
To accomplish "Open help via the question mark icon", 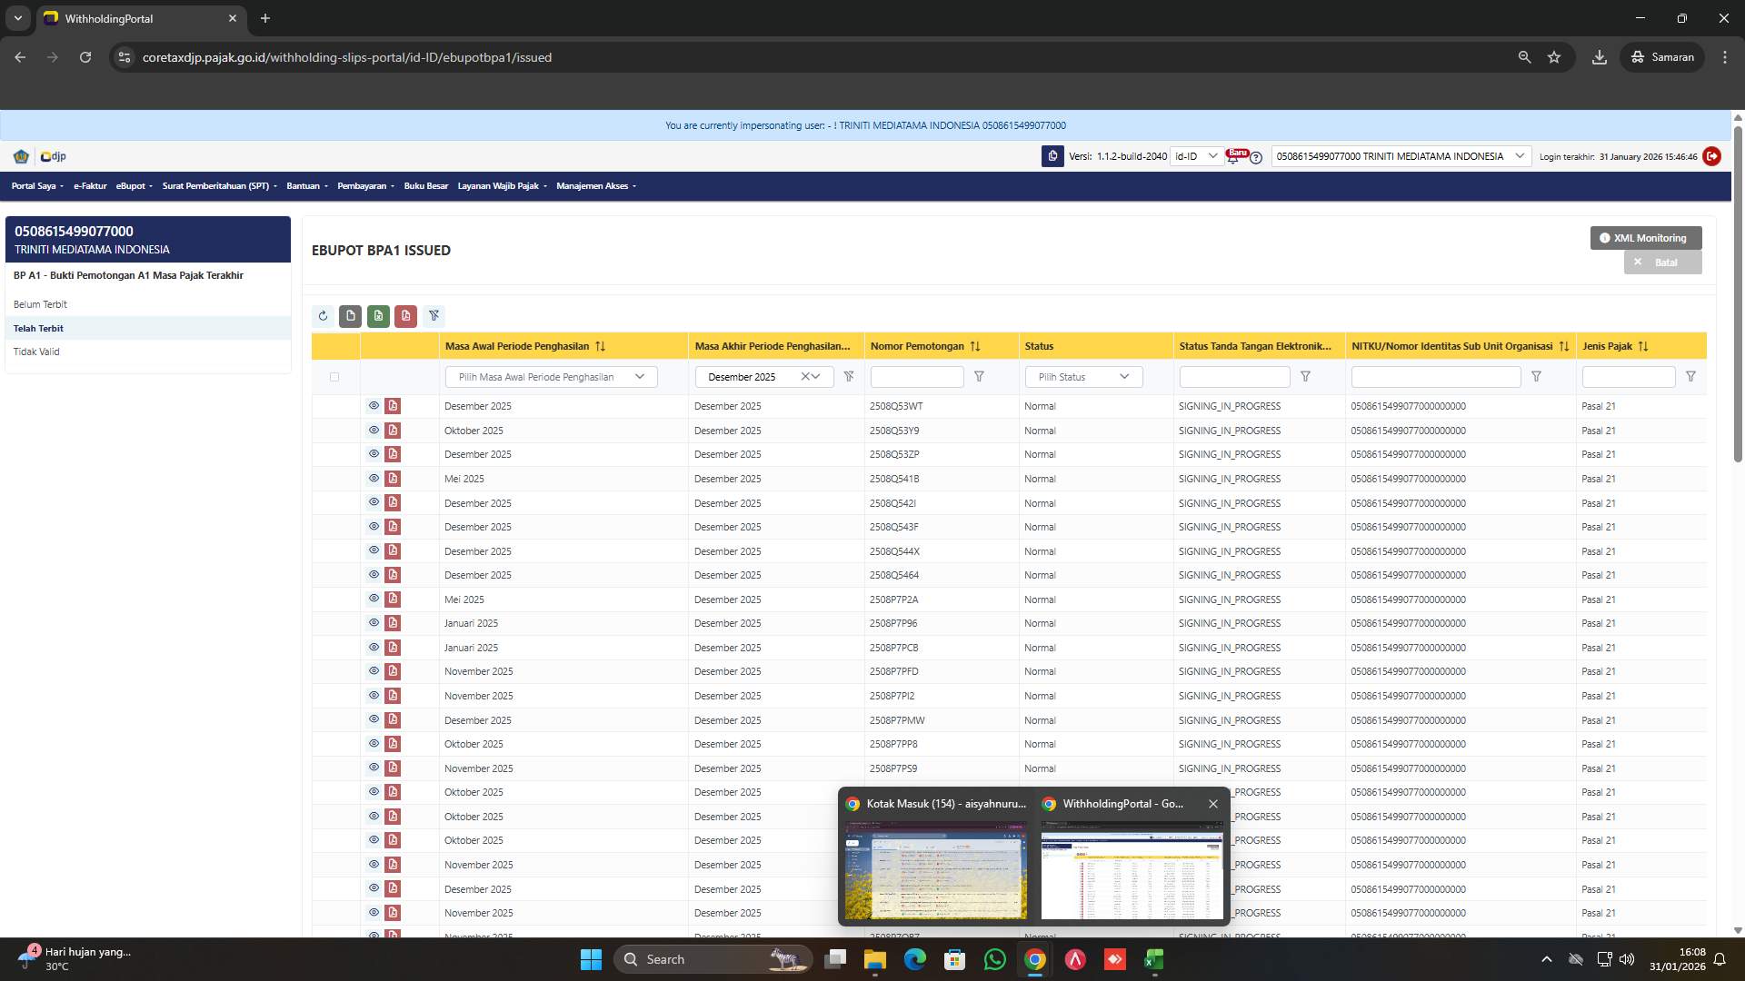I will pyautogui.click(x=1256, y=159).
